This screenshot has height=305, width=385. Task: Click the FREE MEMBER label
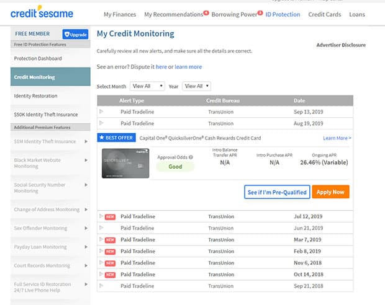click(32, 33)
